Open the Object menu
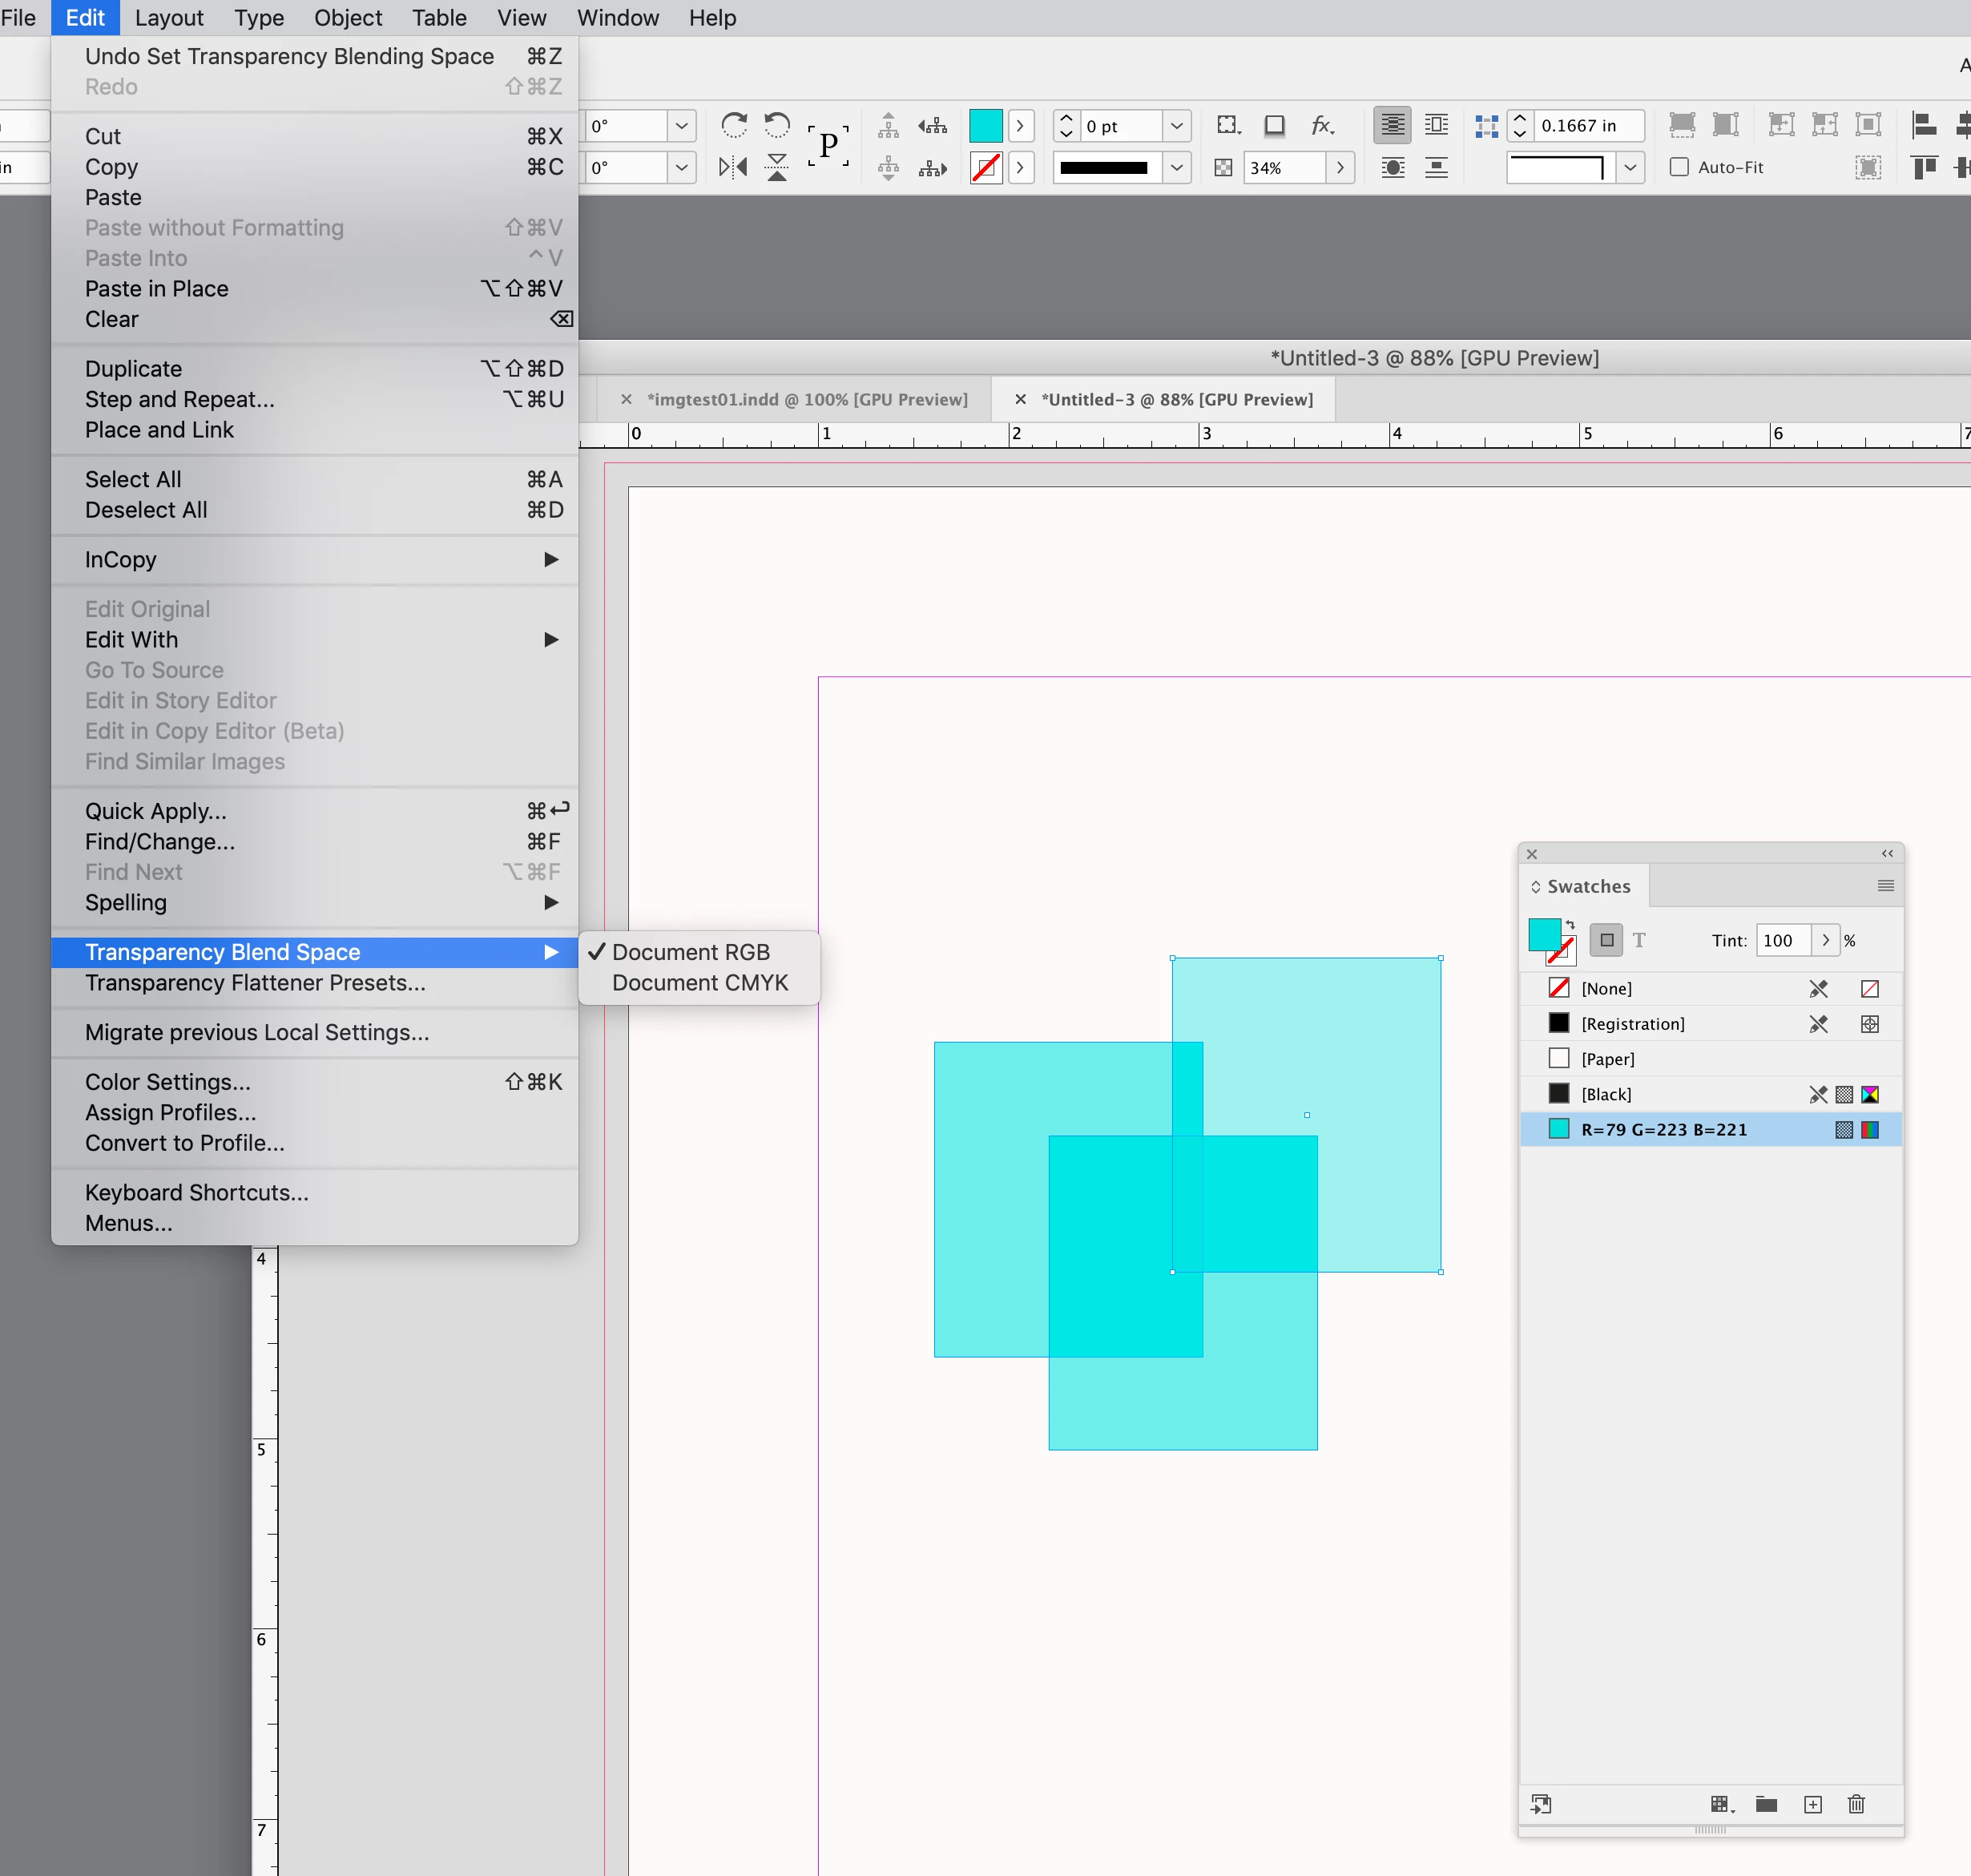 [347, 18]
